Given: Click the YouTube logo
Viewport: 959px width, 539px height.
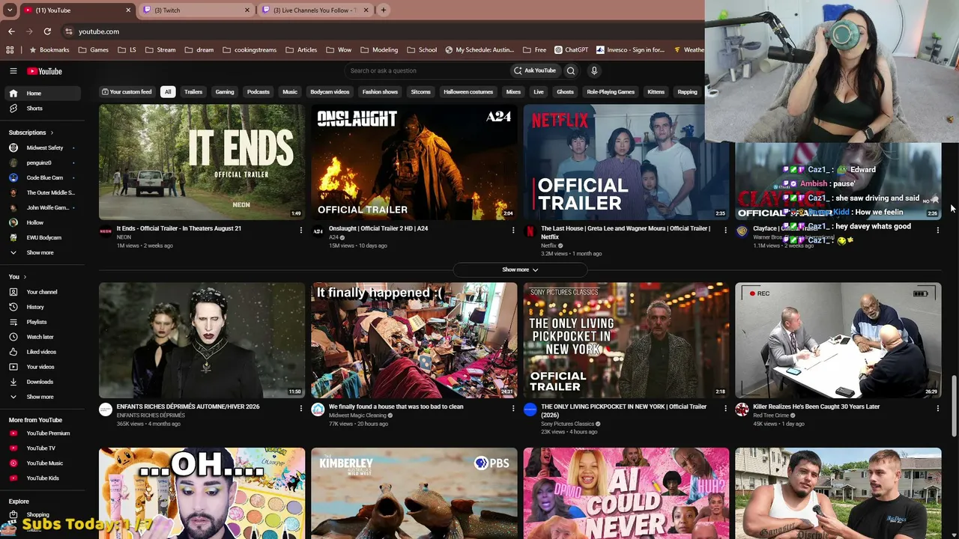Looking at the screenshot, I should [44, 71].
